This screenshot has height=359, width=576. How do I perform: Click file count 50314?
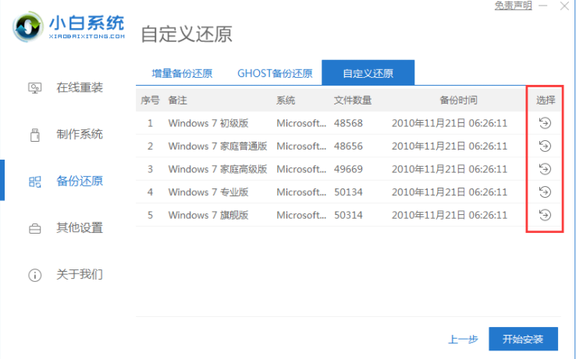click(x=348, y=215)
